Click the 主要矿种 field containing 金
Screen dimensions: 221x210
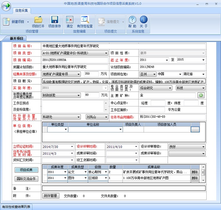167,95
